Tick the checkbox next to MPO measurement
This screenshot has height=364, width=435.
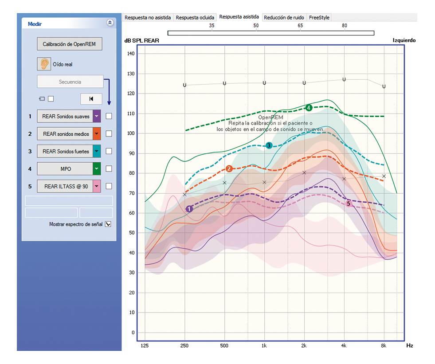(x=109, y=168)
